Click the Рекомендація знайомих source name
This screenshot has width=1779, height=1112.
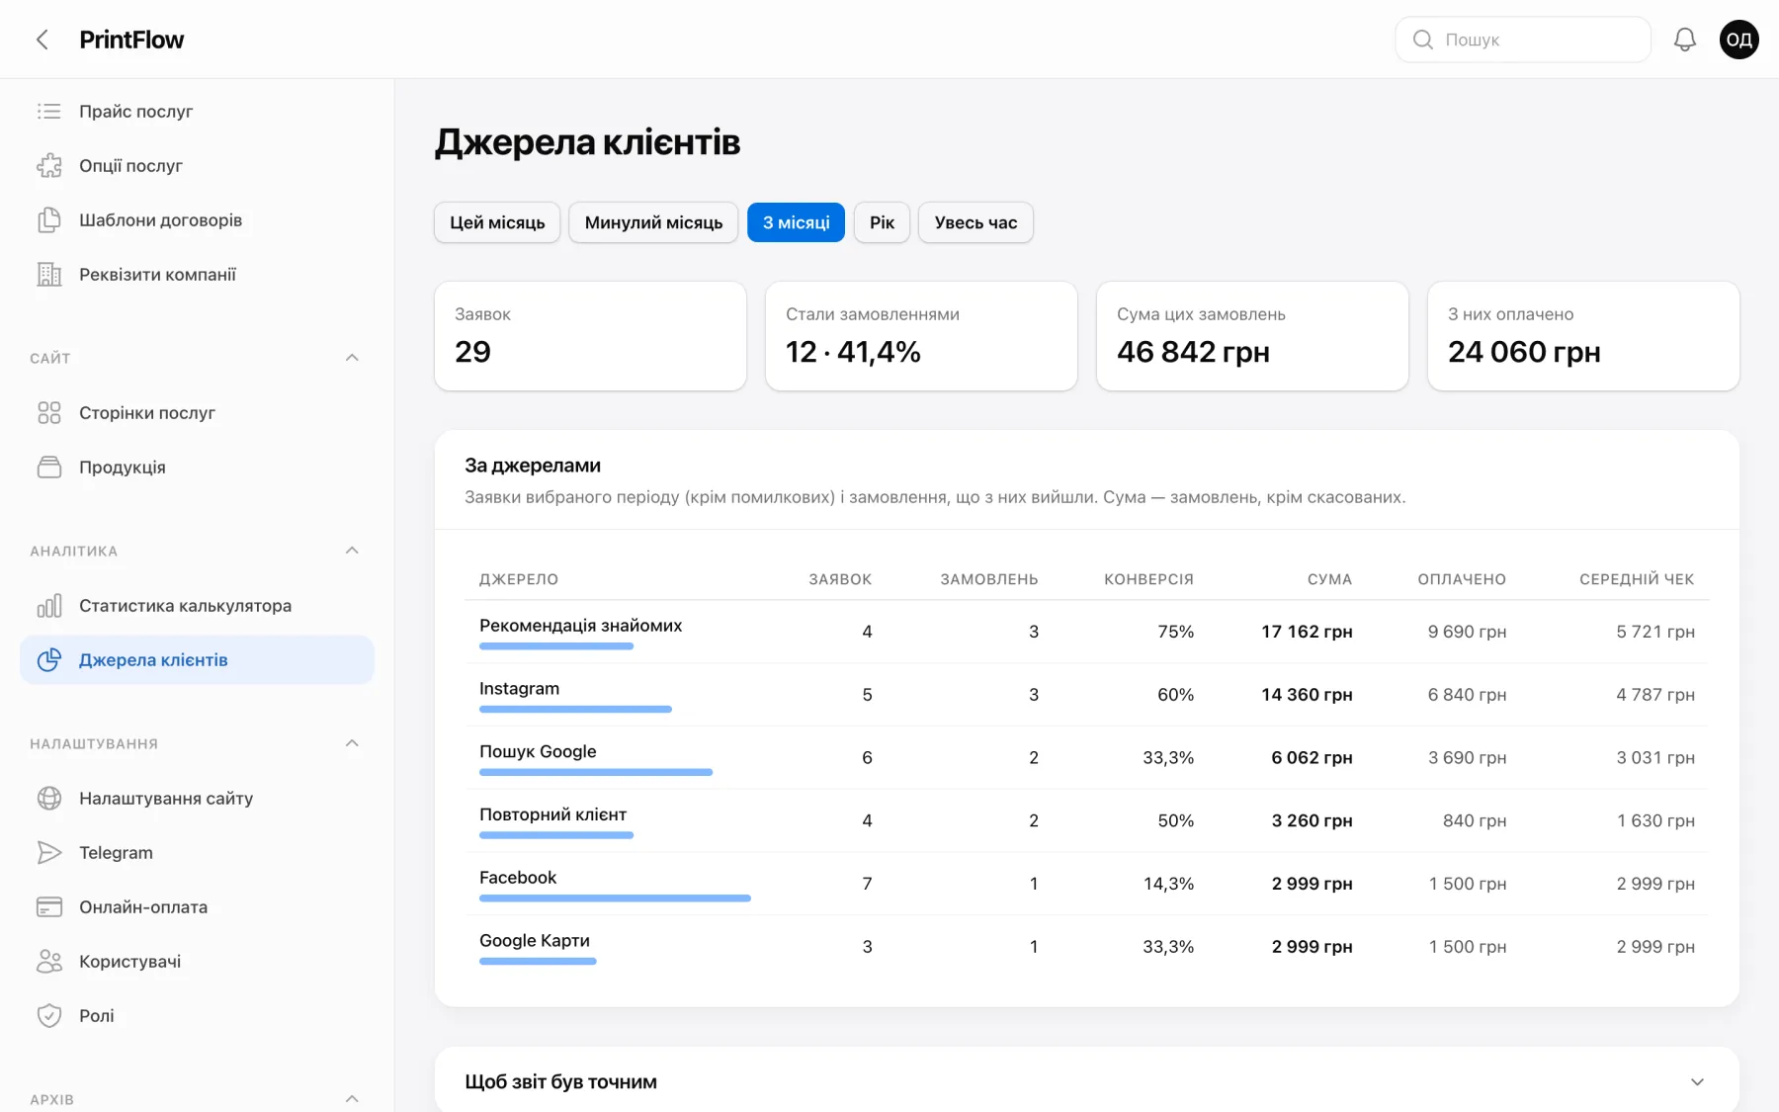click(x=580, y=626)
